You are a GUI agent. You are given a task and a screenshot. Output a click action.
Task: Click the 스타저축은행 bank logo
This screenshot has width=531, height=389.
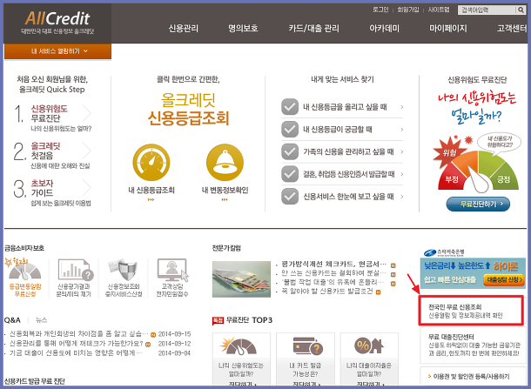click(x=444, y=252)
